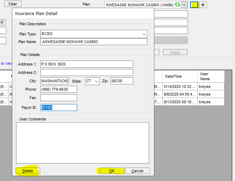235x181 pixels.
Task: Open the Plan Type dropdown
Action: point(144,34)
